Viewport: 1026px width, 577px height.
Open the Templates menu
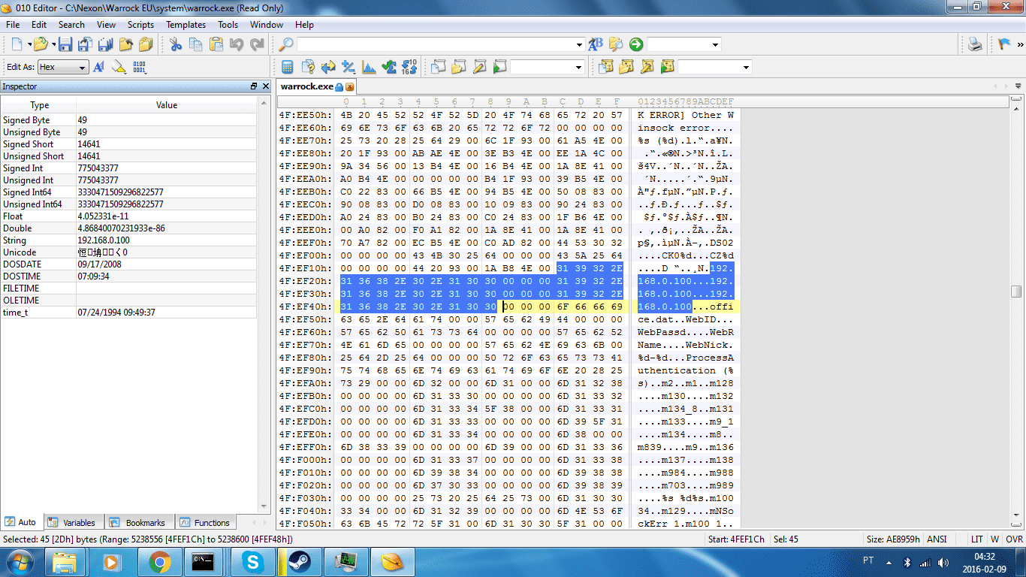click(x=186, y=25)
